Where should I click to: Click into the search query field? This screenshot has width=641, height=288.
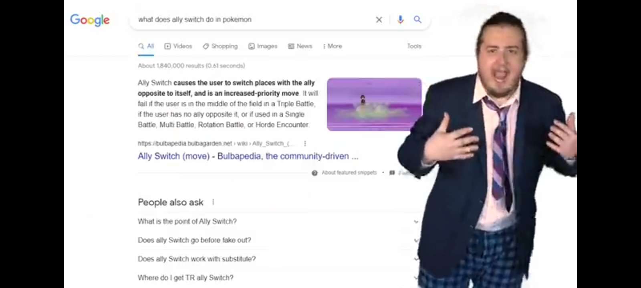pyautogui.click(x=252, y=20)
